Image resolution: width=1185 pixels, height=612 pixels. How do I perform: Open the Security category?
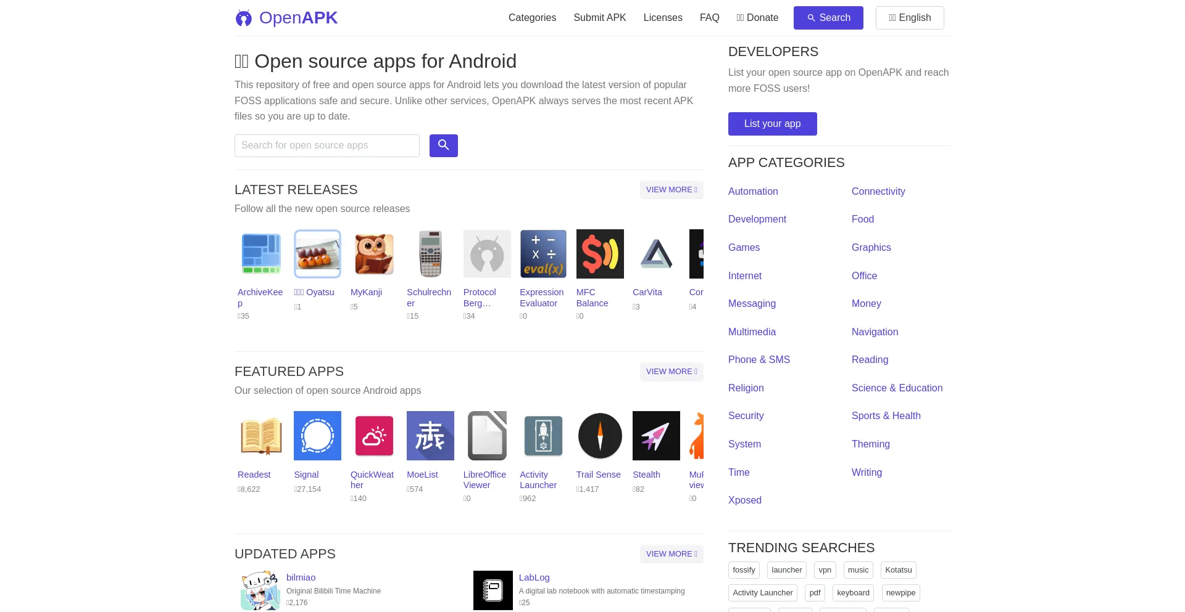pos(746,415)
